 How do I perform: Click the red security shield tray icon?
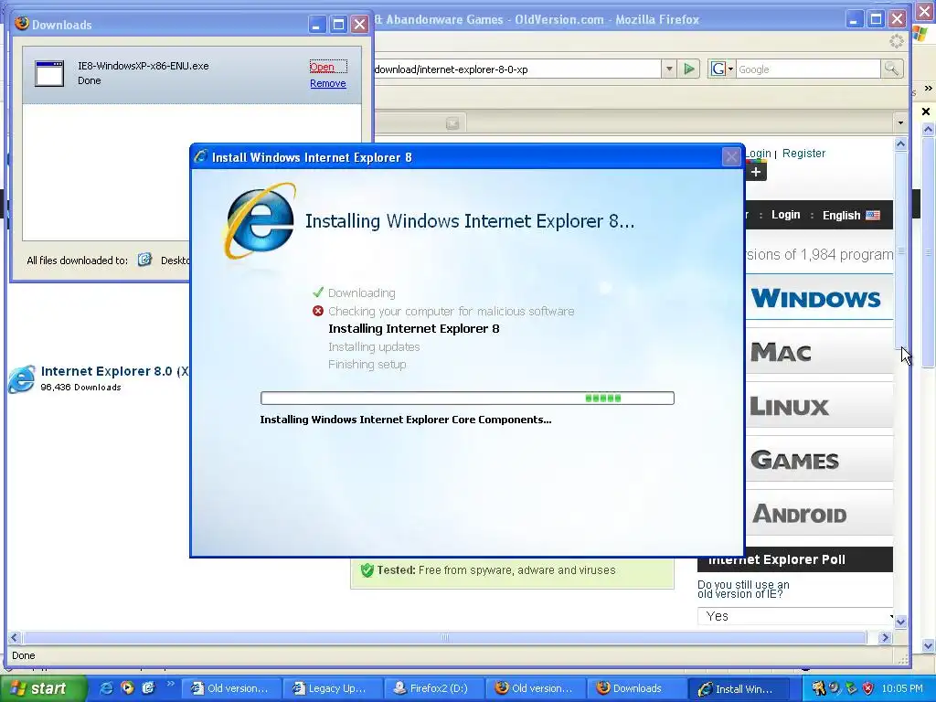tap(867, 688)
